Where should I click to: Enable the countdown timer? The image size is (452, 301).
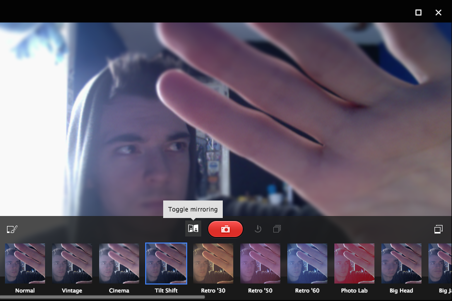(258, 229)
